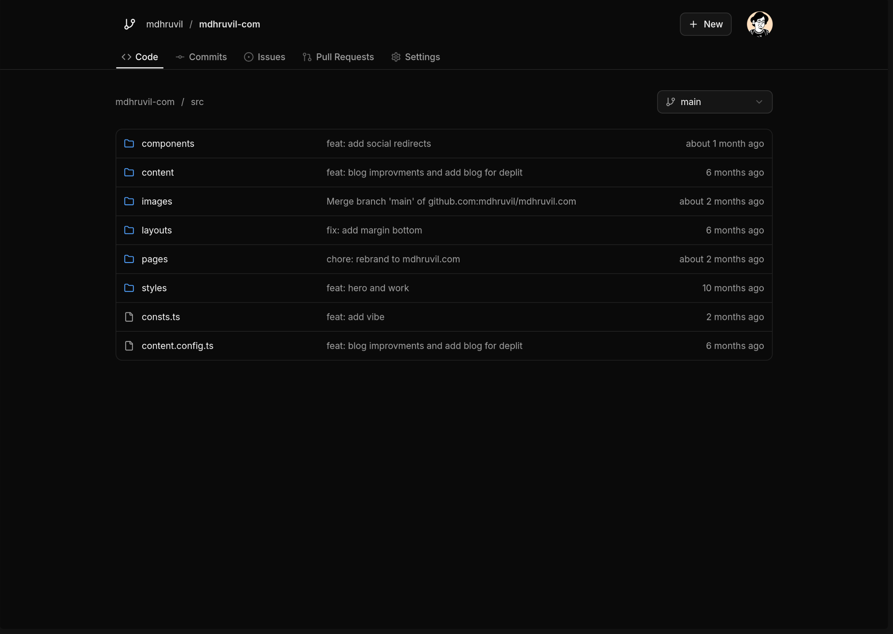The height and width of the screenshot is (634, 893).
Task: Click the New button
Action: coord(705,24)
